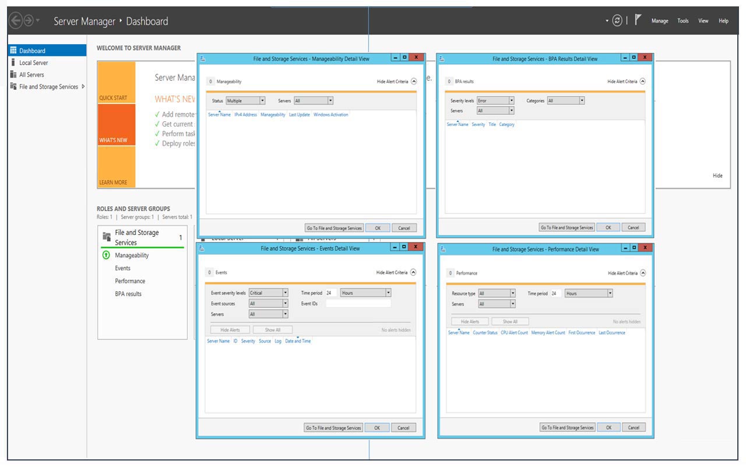The image size is (746, 467).
Task: Sort by Windows Activation column
Action: click(x=331, y=115)
